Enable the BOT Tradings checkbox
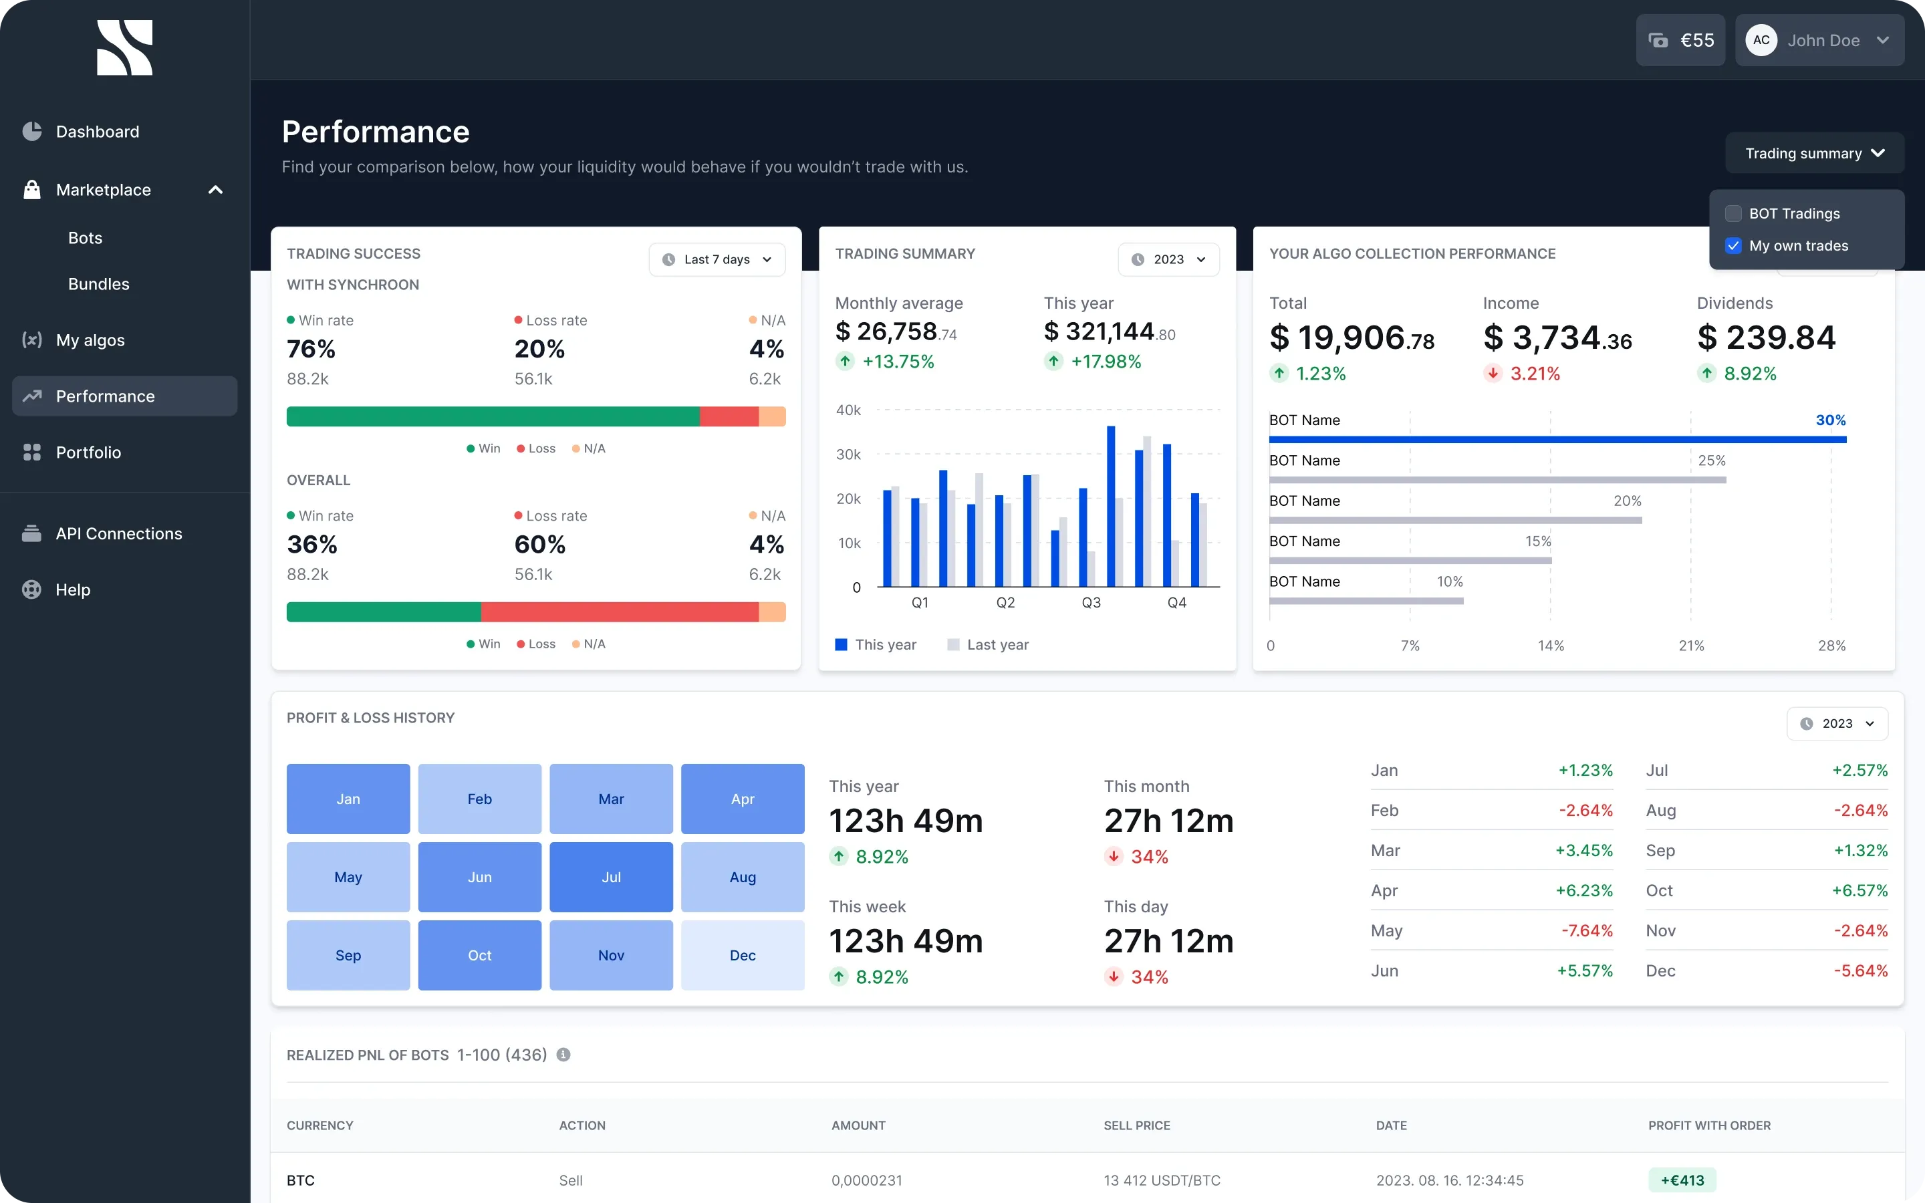This screenshot has width=1925, height=1203. pos(1733,213)
